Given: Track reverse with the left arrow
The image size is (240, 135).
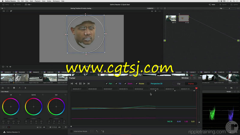Looking at the screenshot, I should (x=76, y=84).
